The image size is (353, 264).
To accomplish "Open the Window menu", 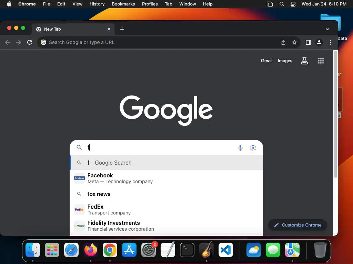I will coord(188,4).
